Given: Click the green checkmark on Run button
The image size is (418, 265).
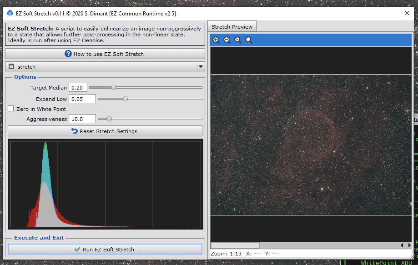Looking at the screenshot, I should 77,249.
